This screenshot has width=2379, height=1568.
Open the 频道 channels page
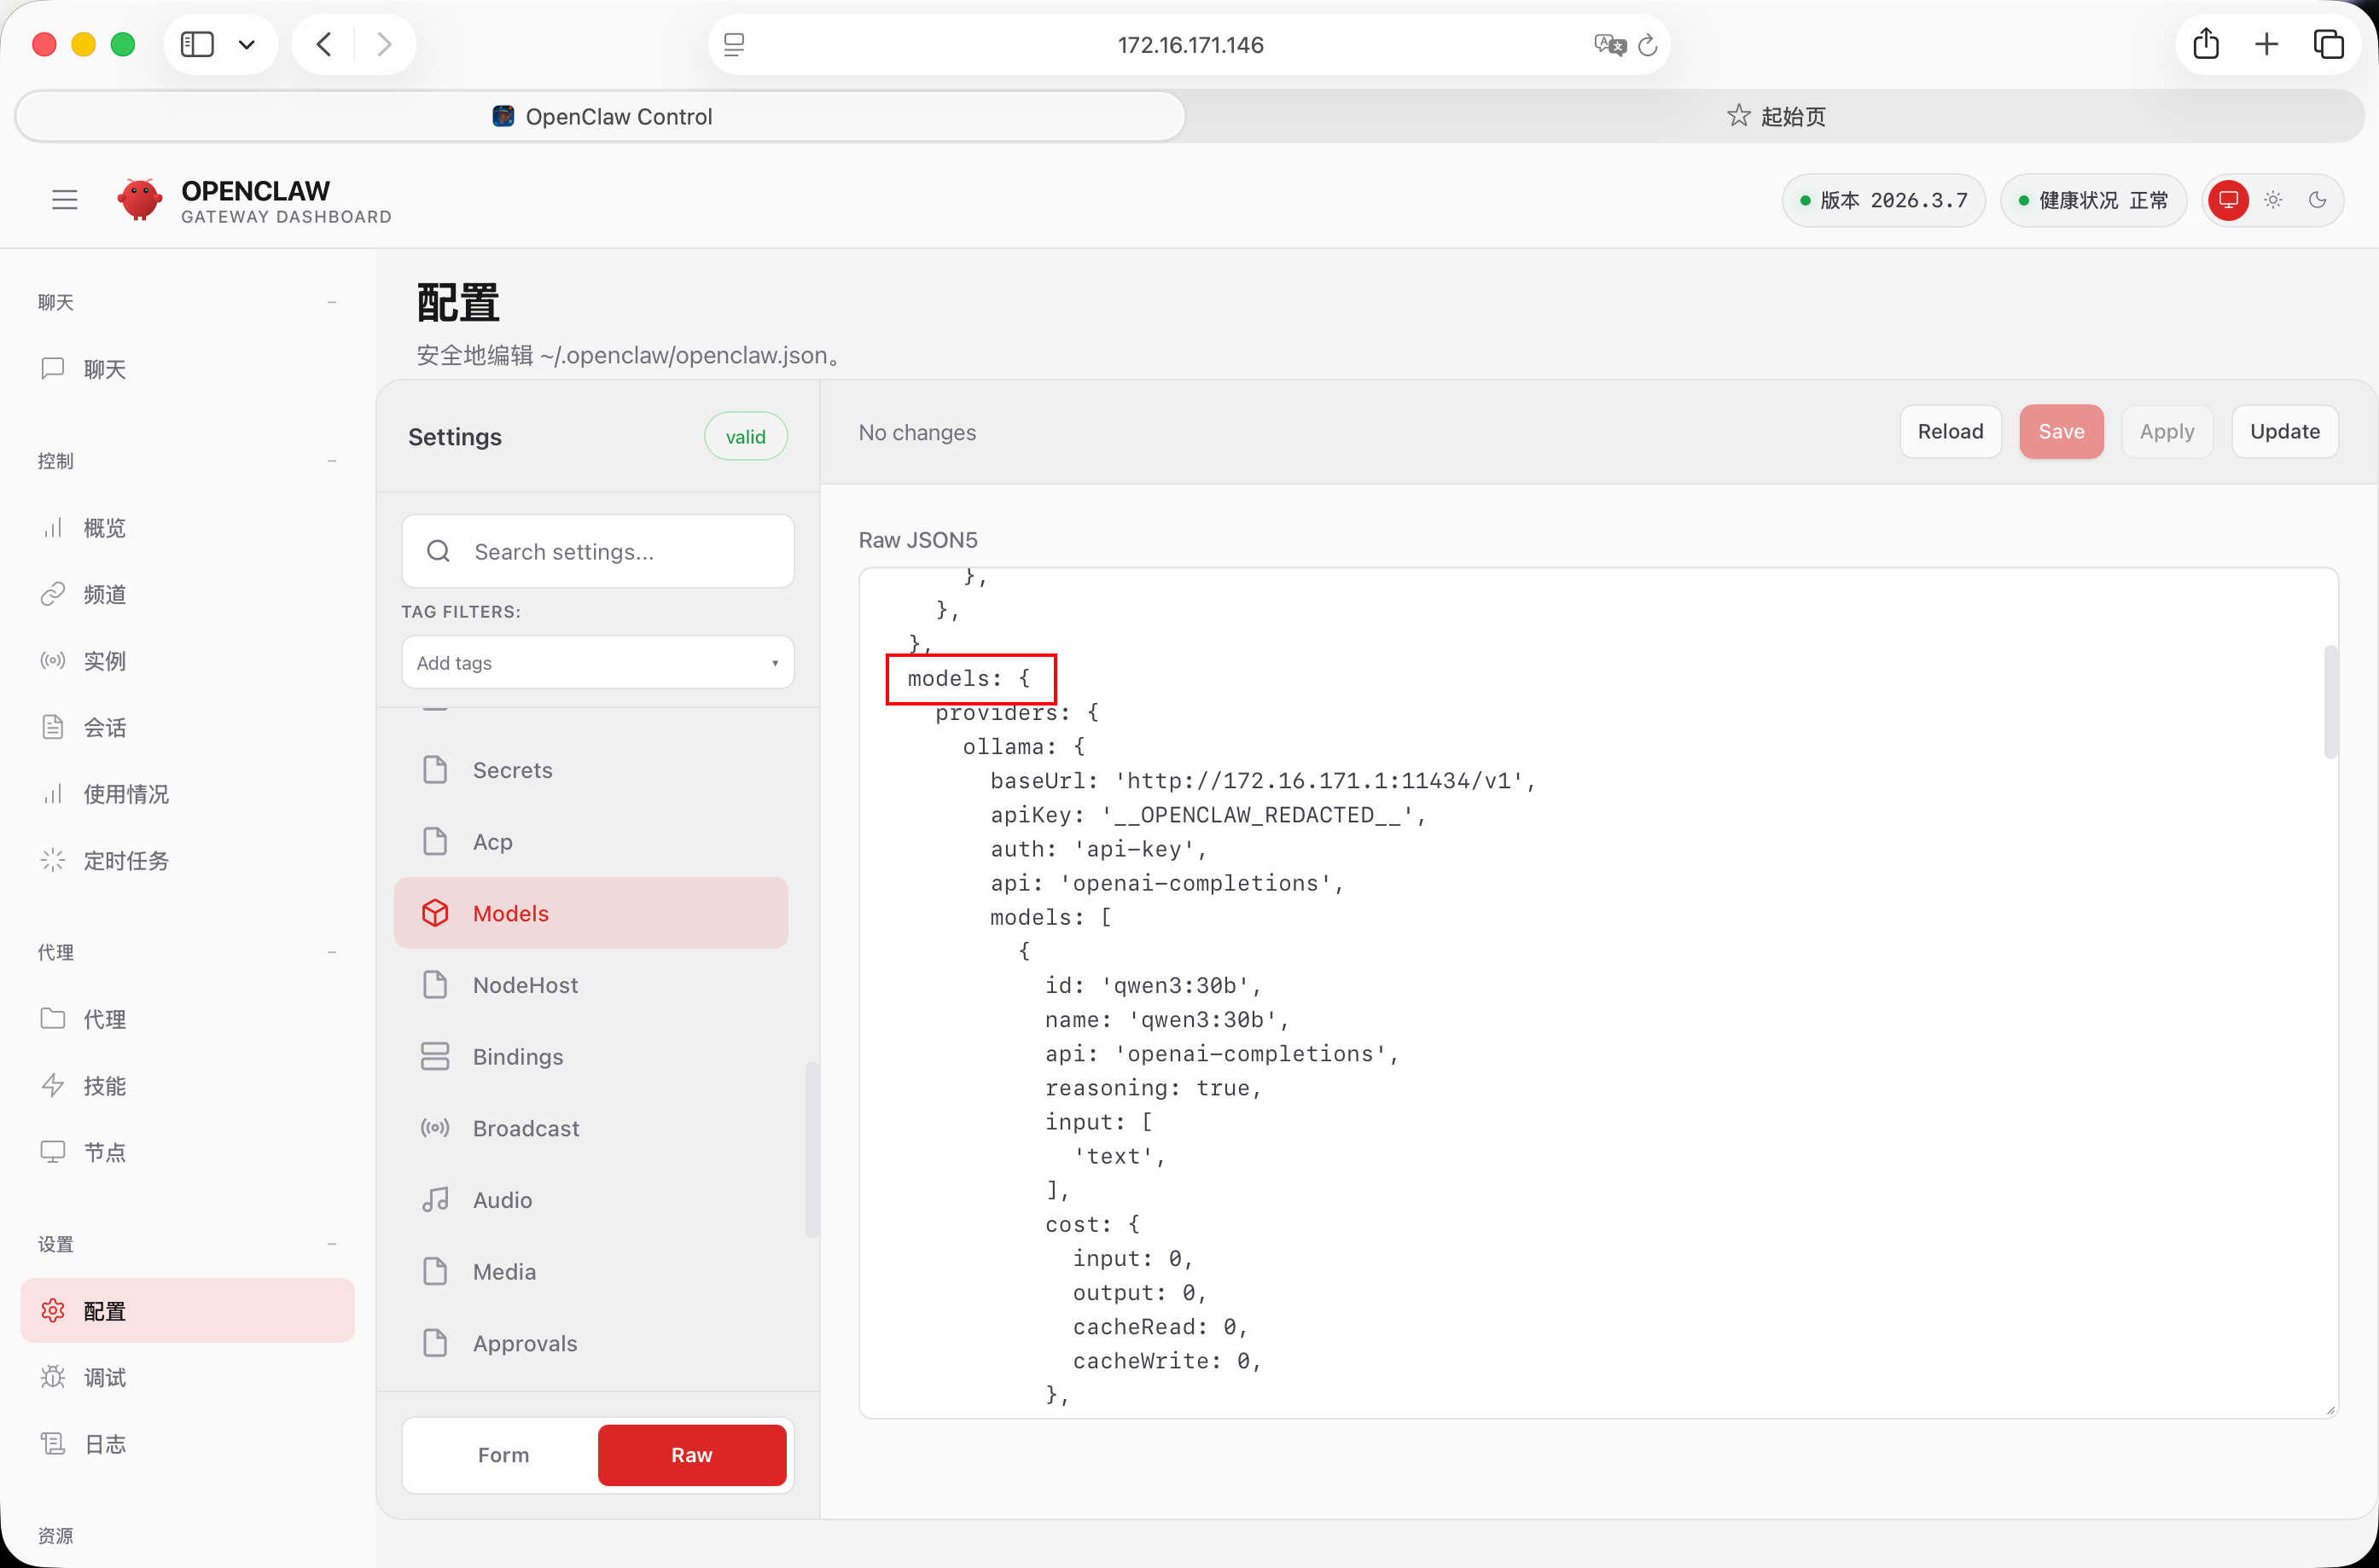104,594
